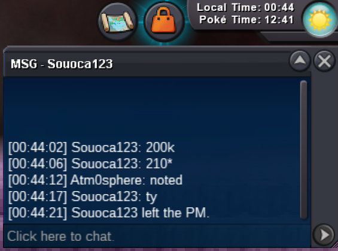Focus the 'Click here to chat' field
The width and height of the screenshot is (338, 251).
click(157, 236)
